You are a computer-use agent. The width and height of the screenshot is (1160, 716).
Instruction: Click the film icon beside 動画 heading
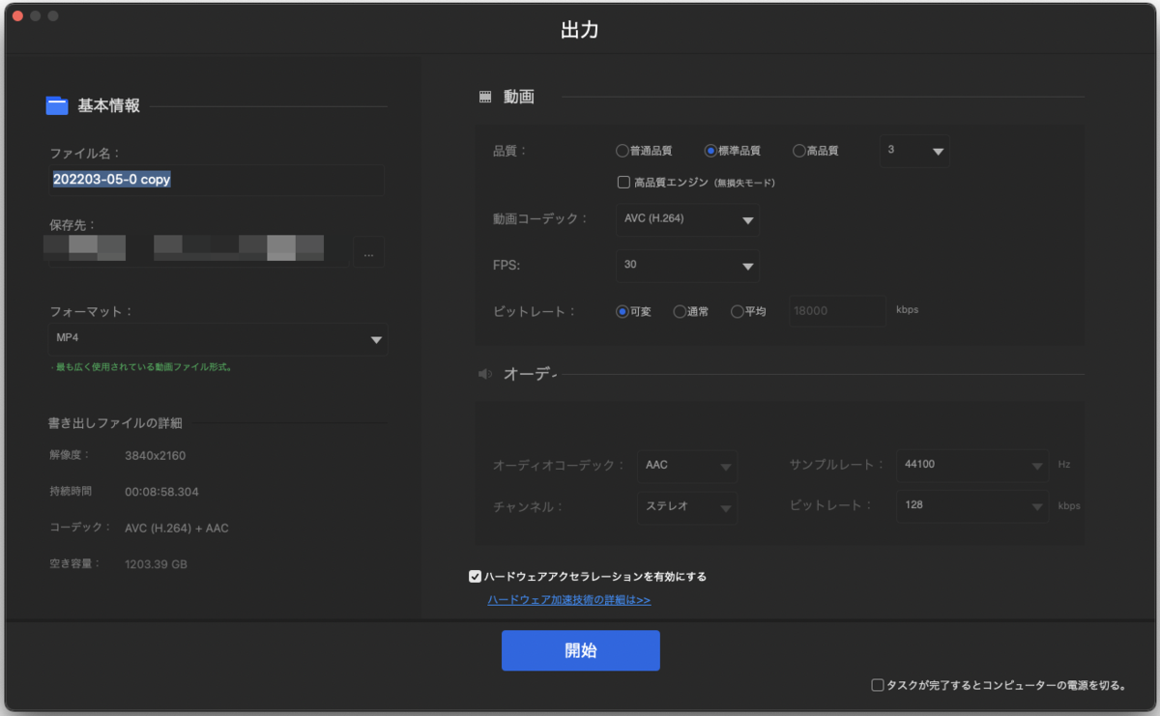484,96
